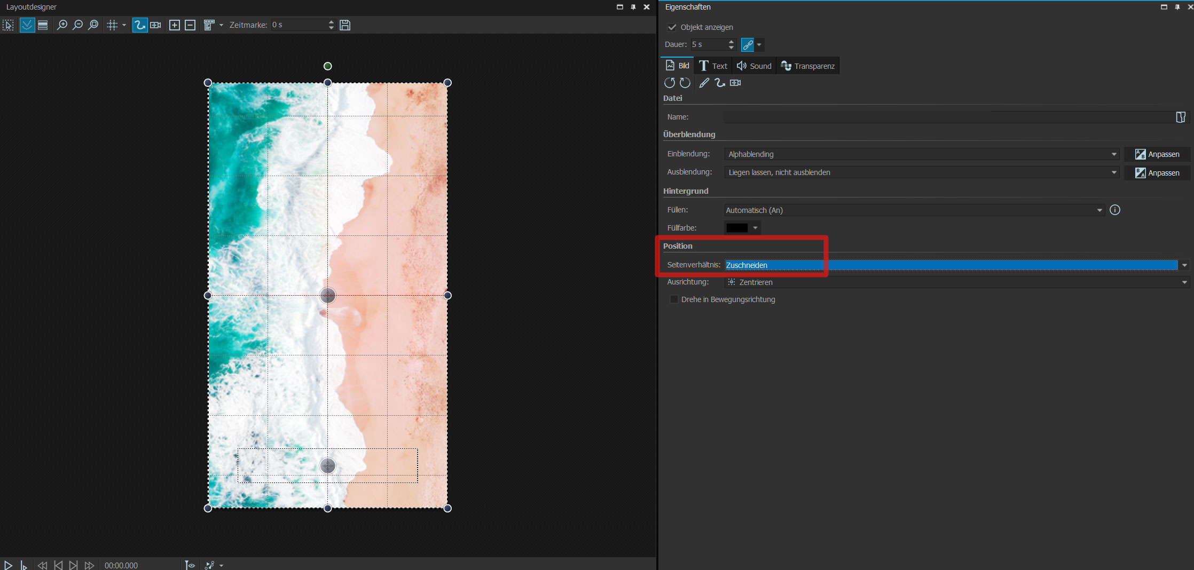
Task: Enable Drehe in Bewegungsrichtung checkbox
Action: [674, 299]
